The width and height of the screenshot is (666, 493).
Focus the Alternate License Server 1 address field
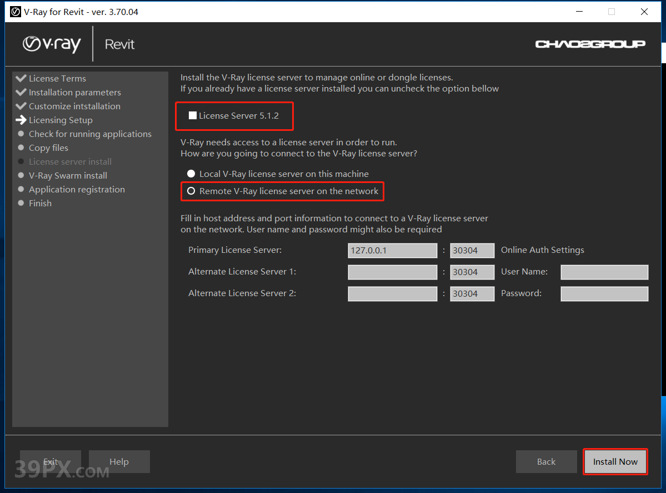tap(393, 272)
